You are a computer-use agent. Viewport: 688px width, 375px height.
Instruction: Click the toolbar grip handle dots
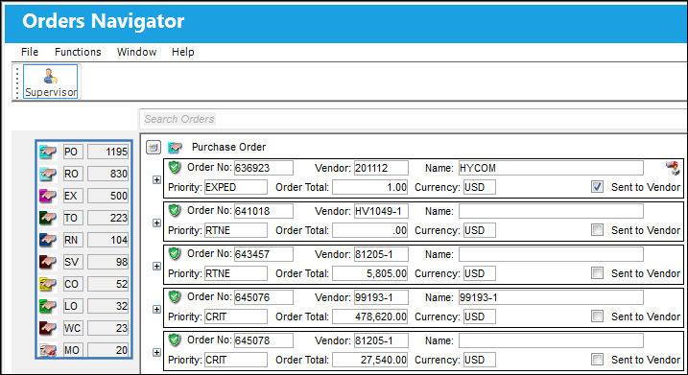[x=17, y=82]
